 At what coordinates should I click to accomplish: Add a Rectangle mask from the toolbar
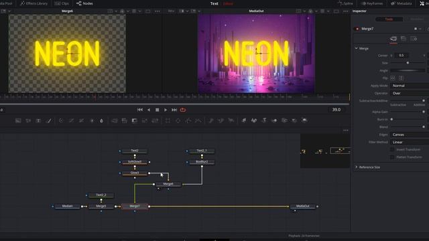168,120
